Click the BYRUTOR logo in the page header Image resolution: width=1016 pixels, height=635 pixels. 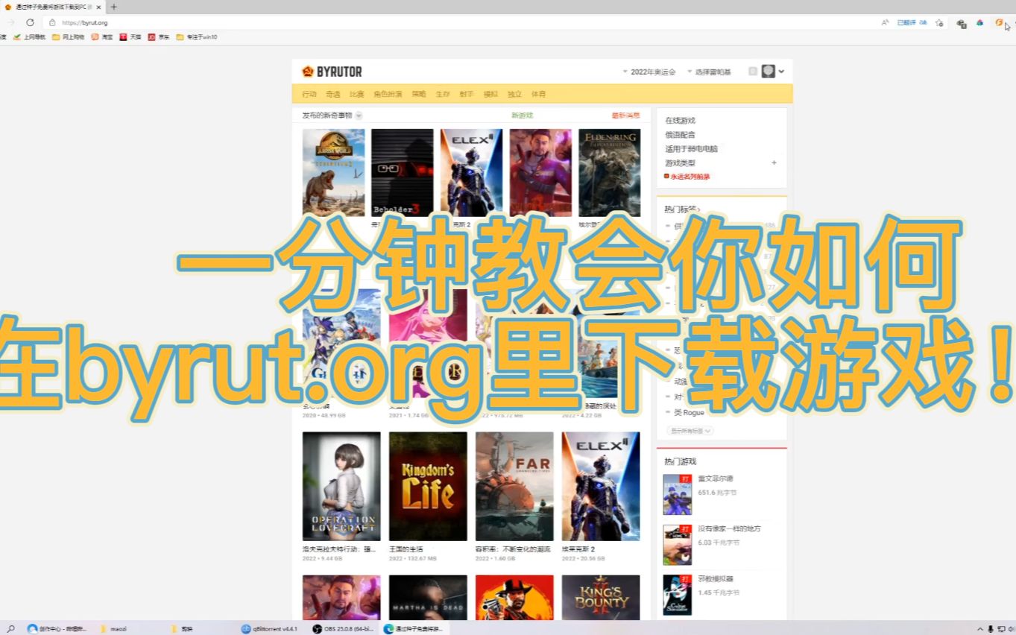(x=332, y=72)
